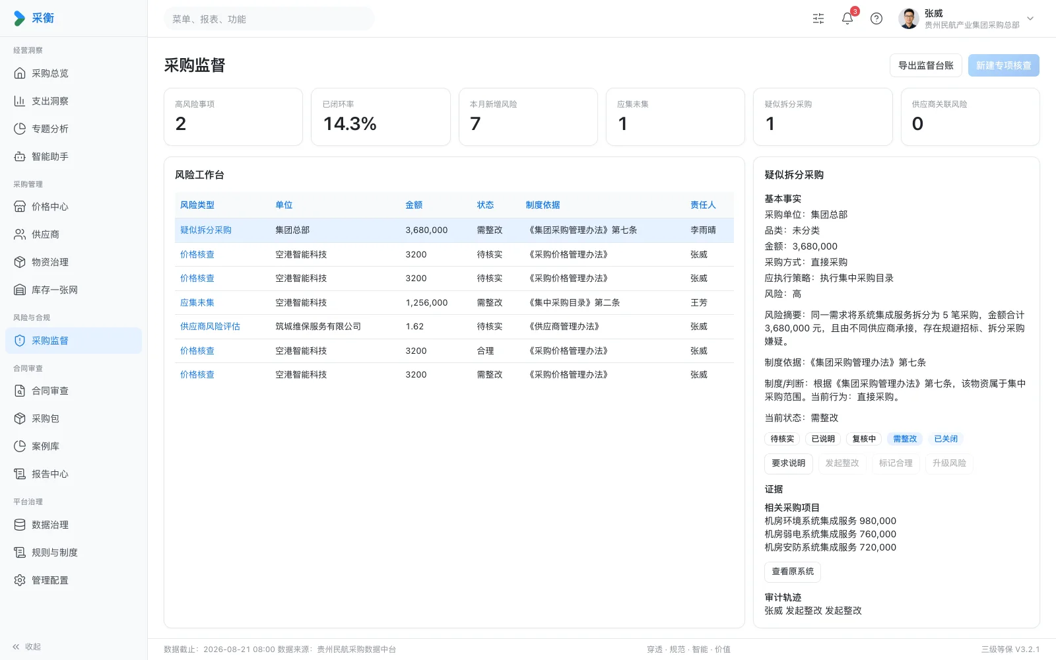
Task: Select 专题分析 pie chart icon
Action: [x=20, y=129]
